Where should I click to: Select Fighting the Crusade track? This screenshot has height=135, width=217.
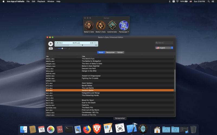point(110,78)
